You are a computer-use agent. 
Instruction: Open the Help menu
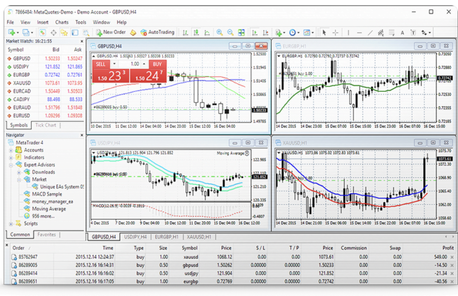[122, 22]
